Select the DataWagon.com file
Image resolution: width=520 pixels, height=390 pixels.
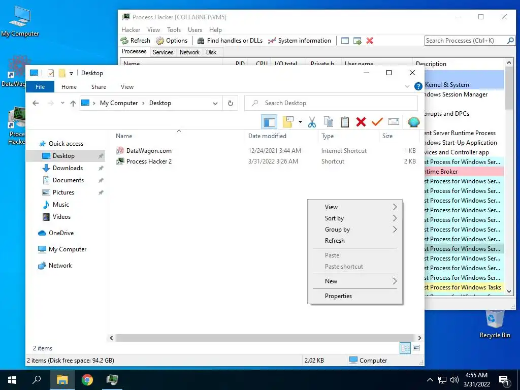pos(149,150)
